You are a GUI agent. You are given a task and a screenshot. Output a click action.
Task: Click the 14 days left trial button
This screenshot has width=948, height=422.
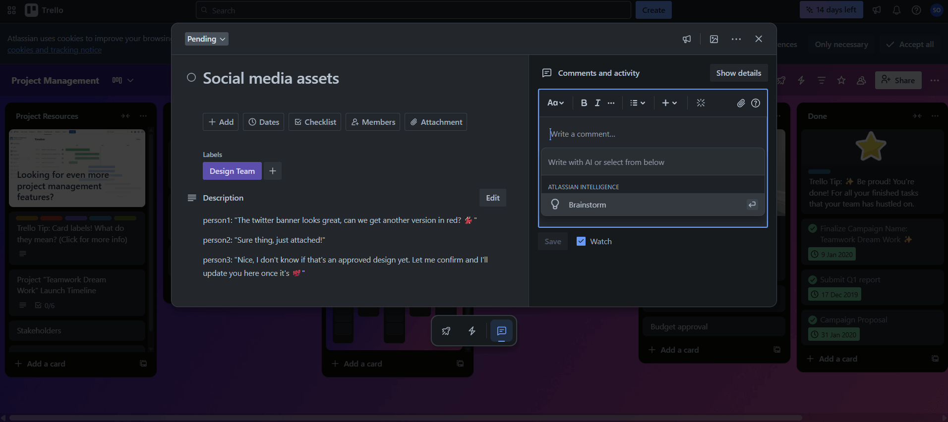click(831, 10)
